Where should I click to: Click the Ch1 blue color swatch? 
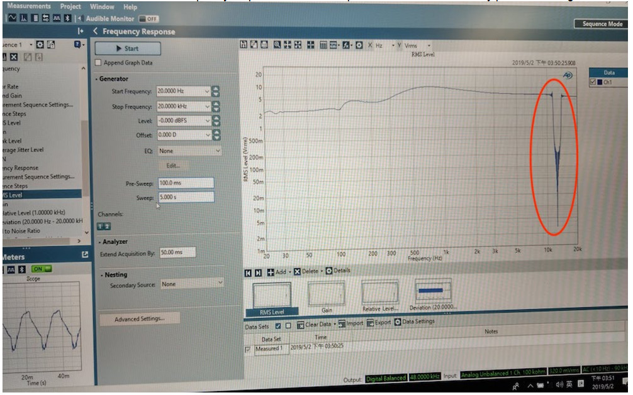(600, 82)
